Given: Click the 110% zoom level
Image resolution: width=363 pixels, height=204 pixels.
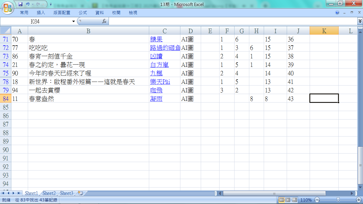Looking at the screenshot, I should tap(306, 200).
